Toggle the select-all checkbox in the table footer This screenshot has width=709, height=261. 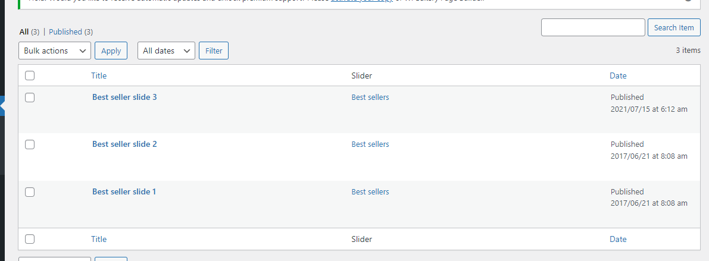[30, 239]
